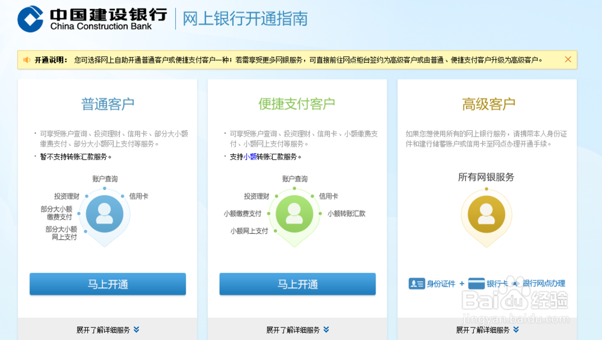
Task: Click the 部分大小额网上支付 label
Action: (x=61, y=233)
